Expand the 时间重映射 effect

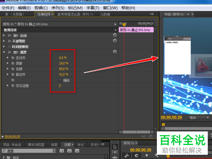click(x=4, y=47)
